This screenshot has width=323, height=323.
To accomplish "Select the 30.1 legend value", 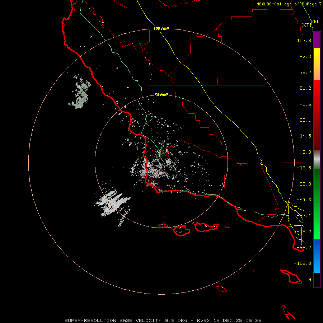I will (x=305, y=120).
